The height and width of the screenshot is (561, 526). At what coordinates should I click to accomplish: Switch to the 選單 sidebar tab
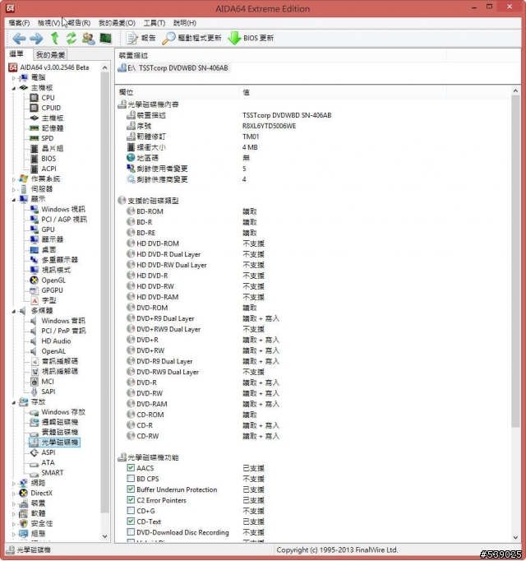pyautogui.click(x=16, y=54)
